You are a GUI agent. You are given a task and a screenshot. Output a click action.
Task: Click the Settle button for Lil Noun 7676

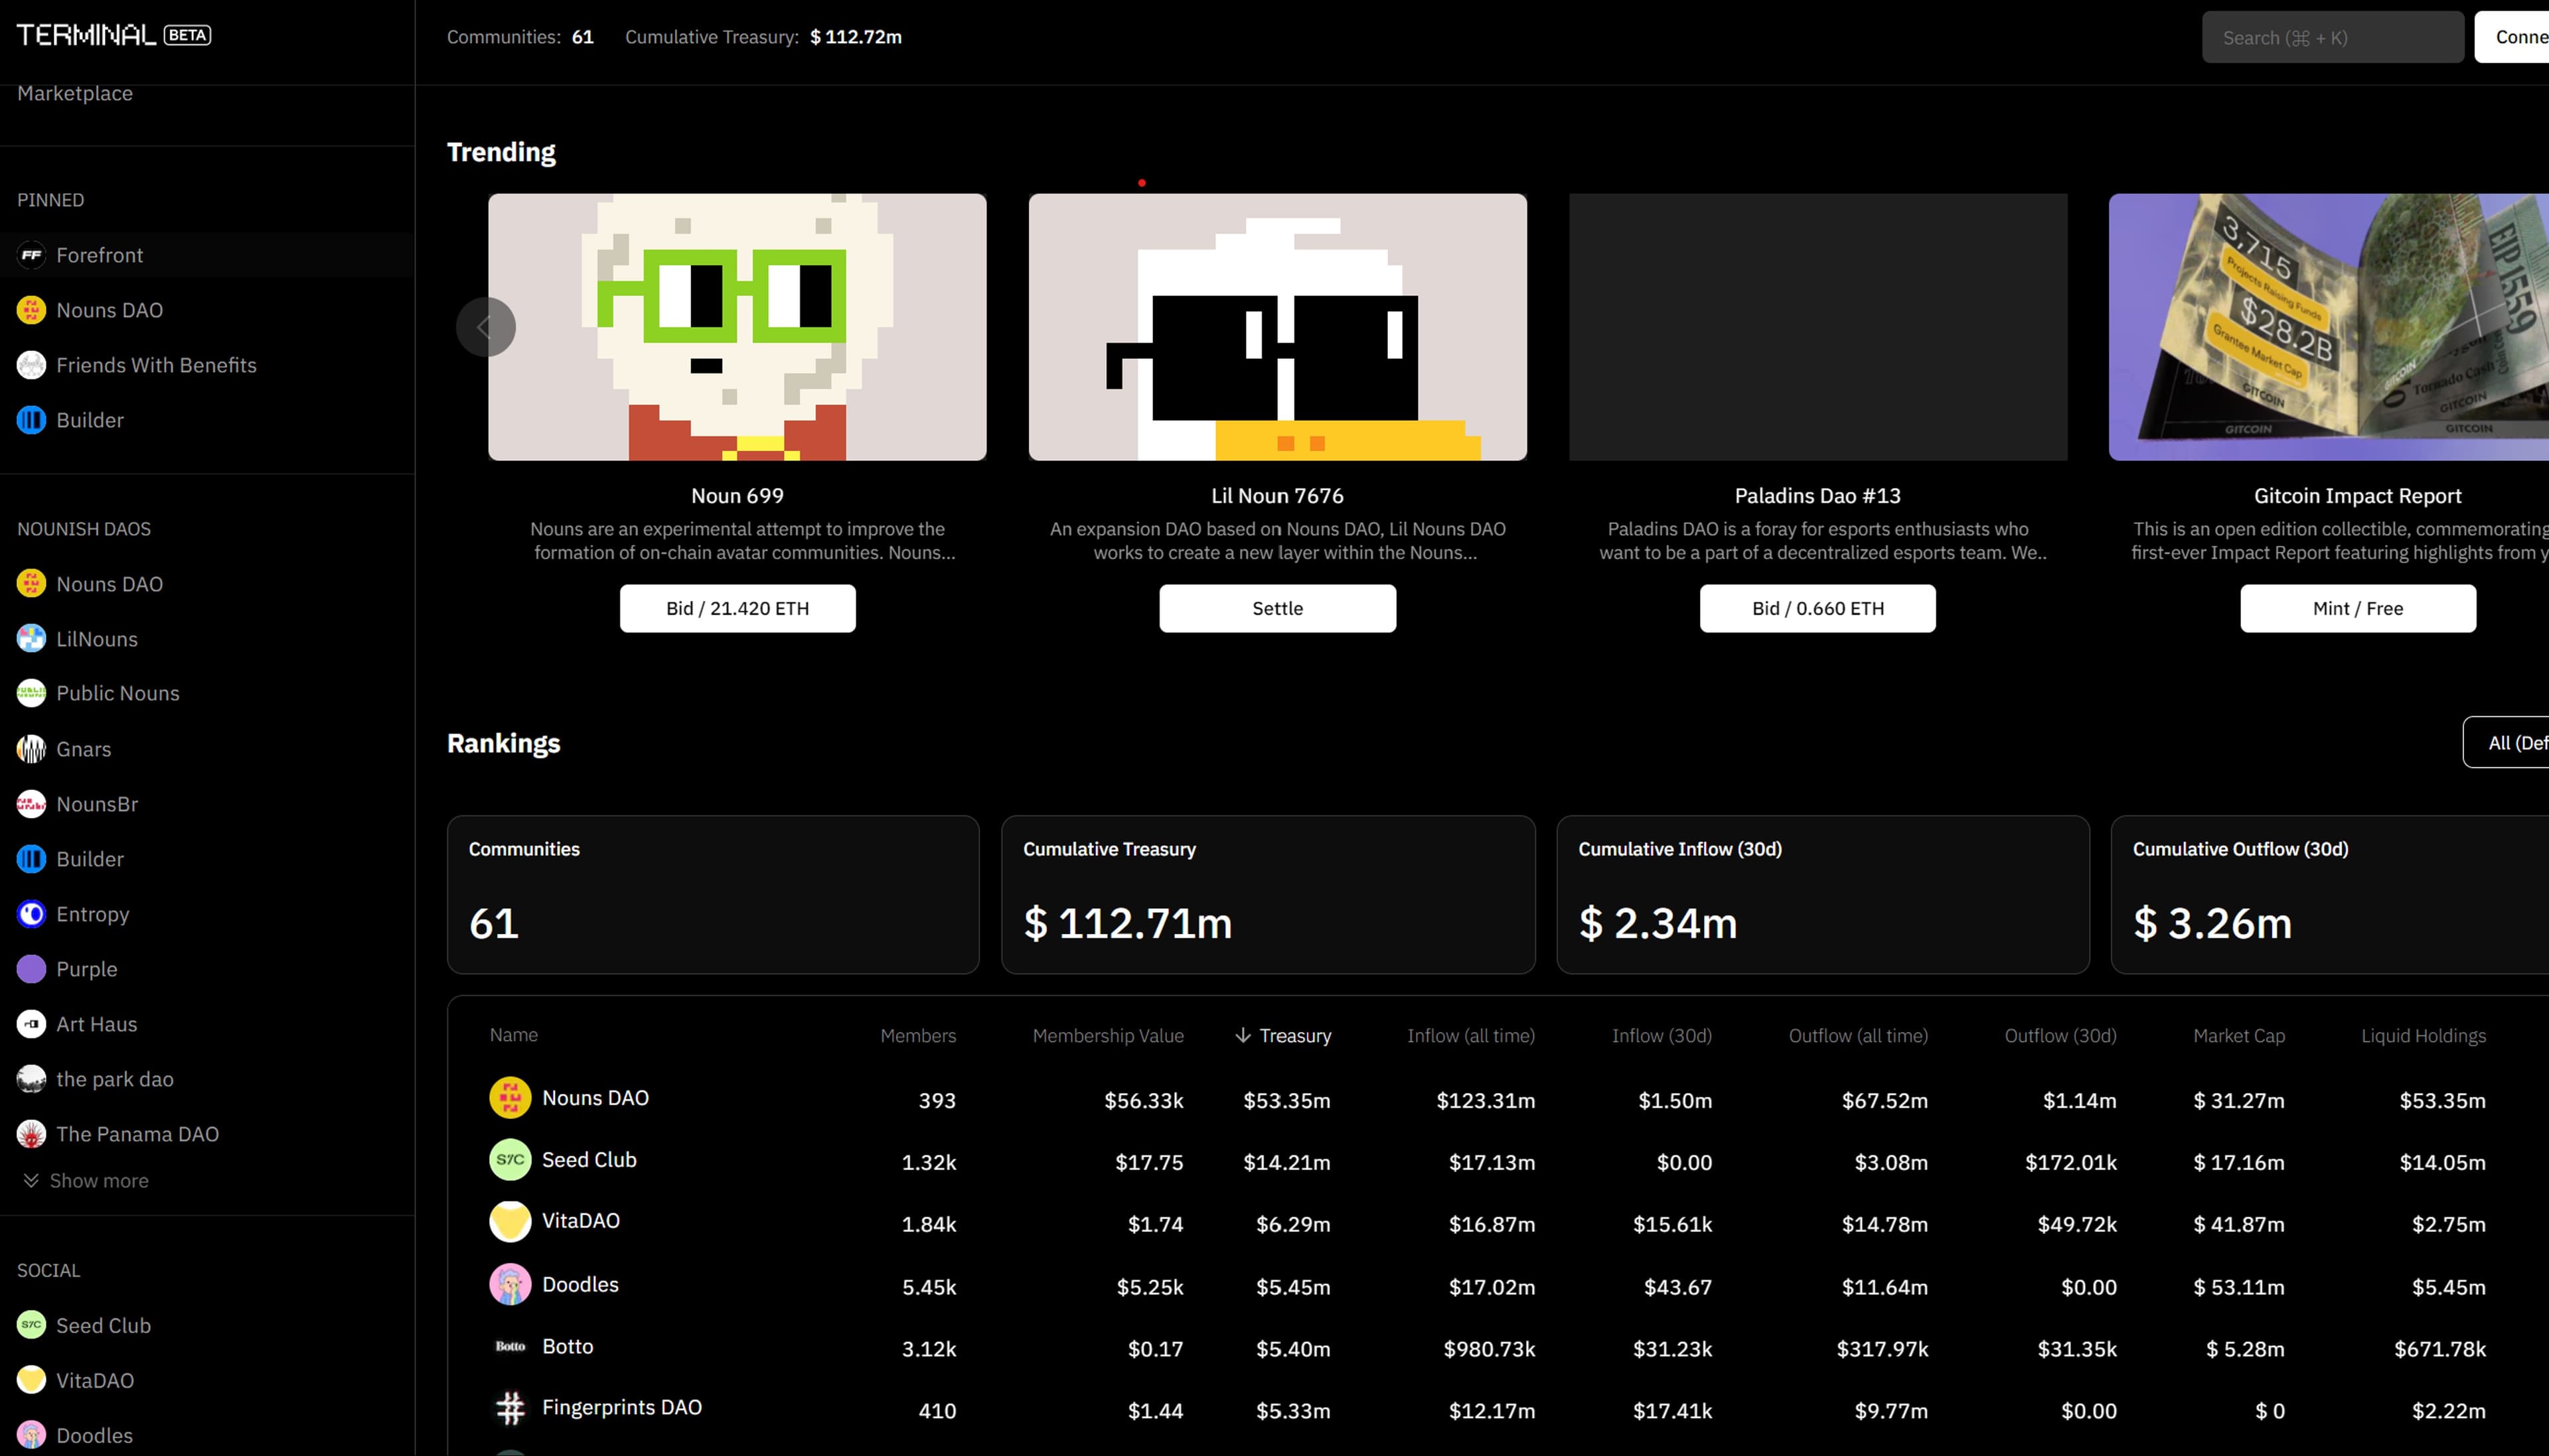point(1278,608)
